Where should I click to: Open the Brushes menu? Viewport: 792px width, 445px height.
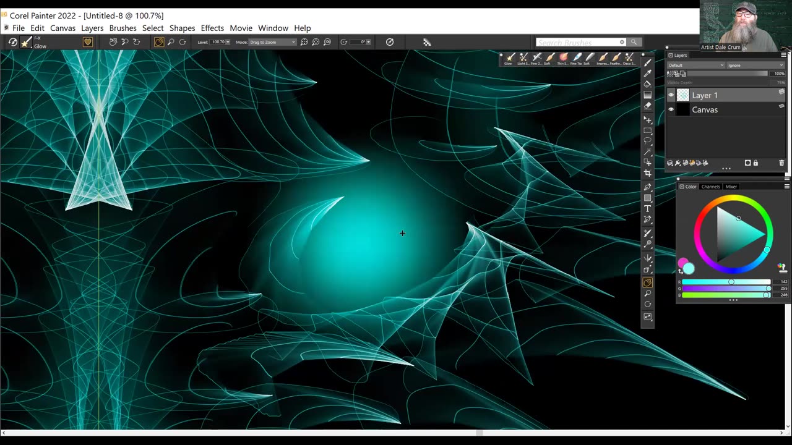pos(123,28)
